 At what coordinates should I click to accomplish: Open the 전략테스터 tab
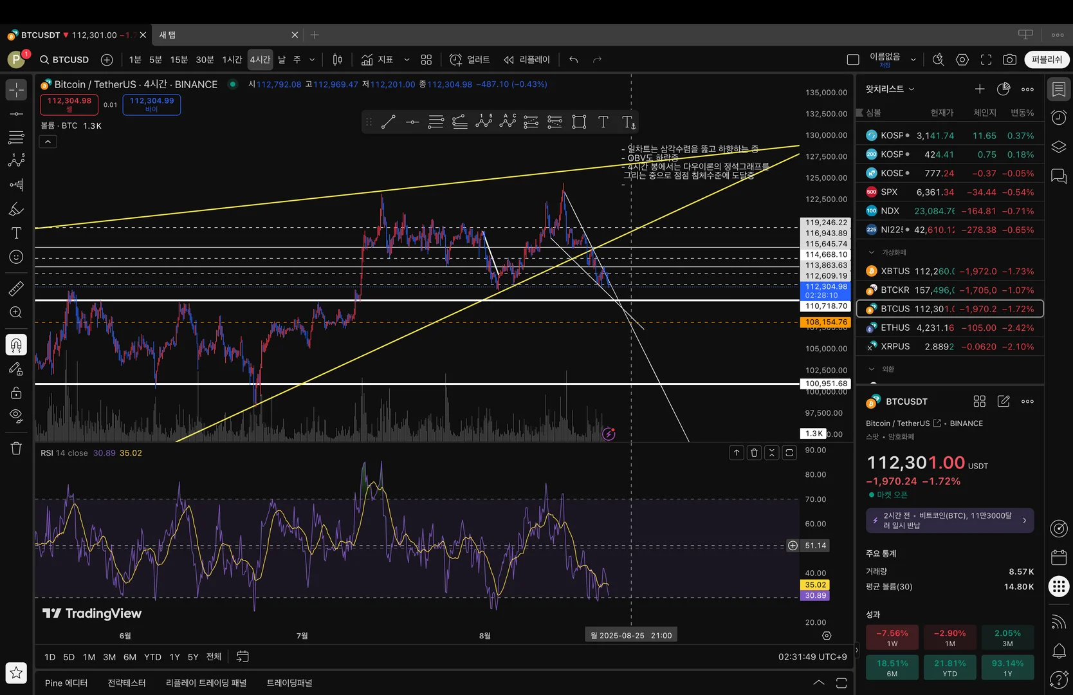[127, 683]
